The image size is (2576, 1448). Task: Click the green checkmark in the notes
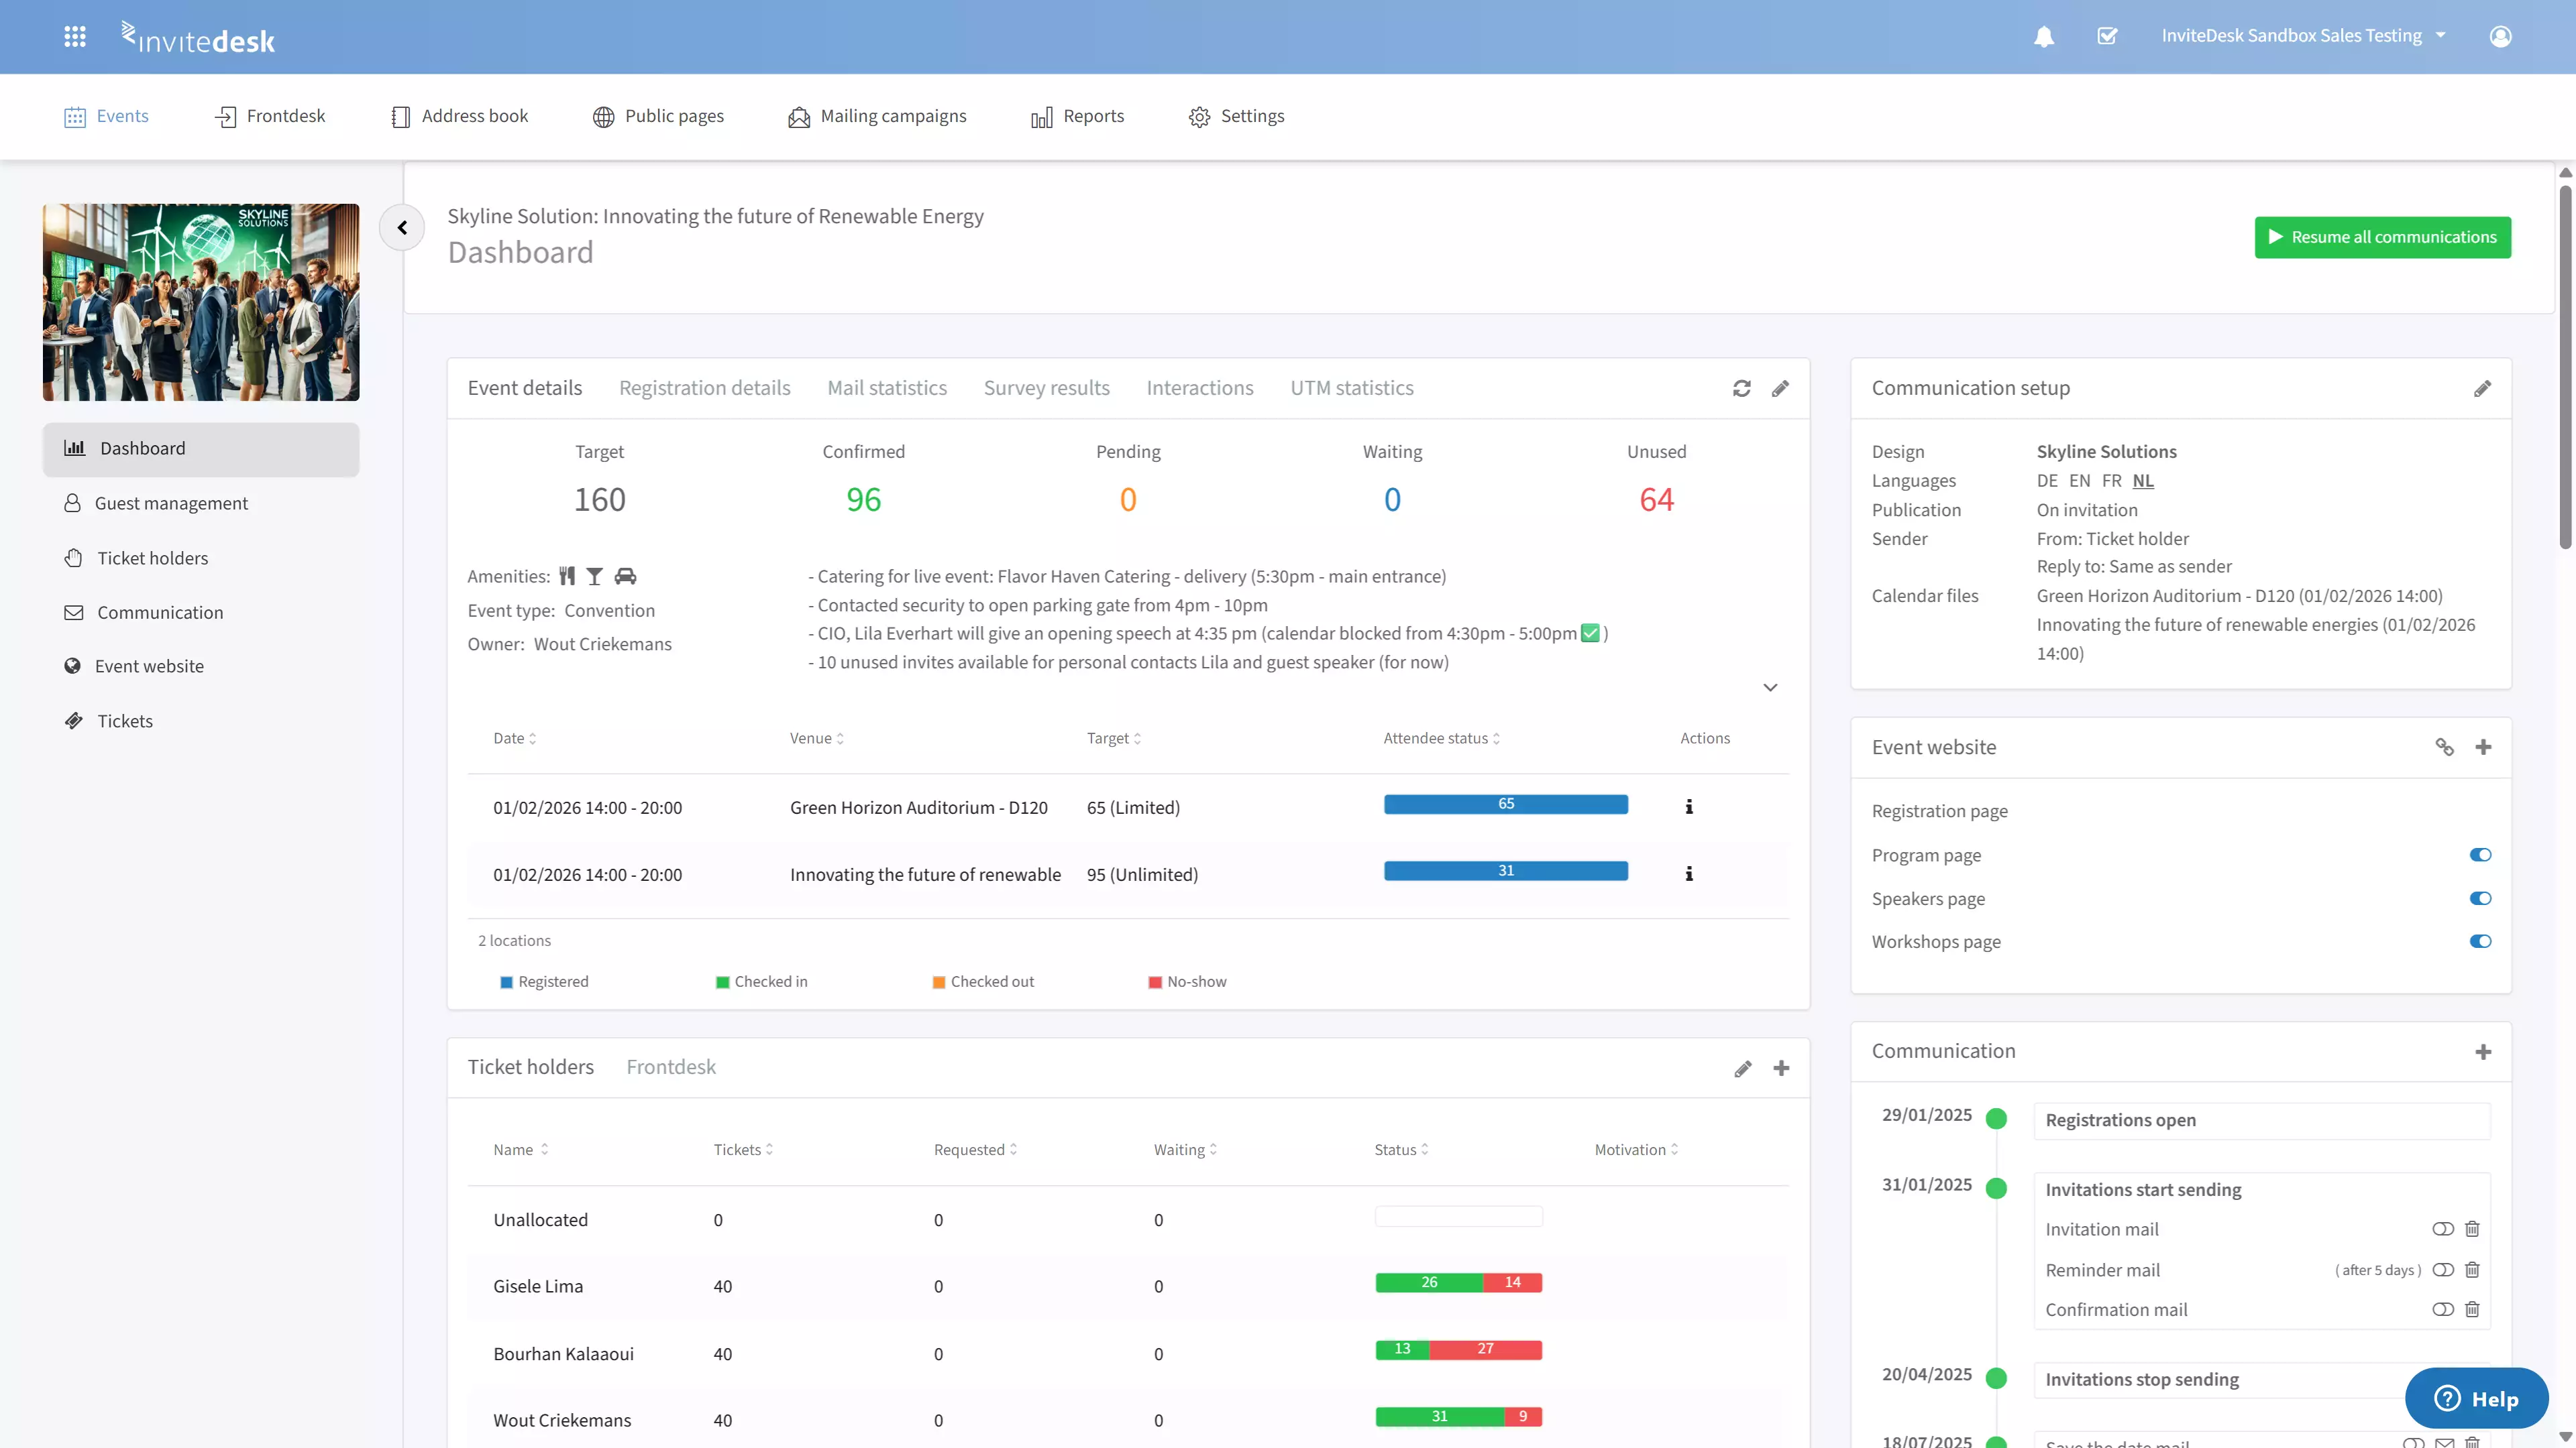[x=1590, y=633]
